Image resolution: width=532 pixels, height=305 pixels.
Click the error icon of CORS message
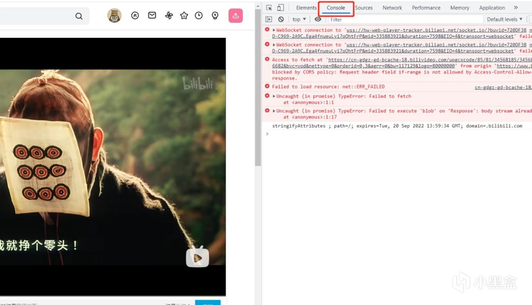[267, 59]
